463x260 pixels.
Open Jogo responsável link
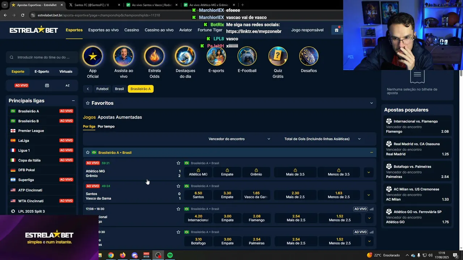coord(307,30)
